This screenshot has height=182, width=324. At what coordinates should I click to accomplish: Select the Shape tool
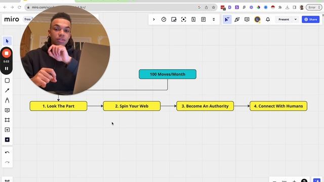(7, 80)
